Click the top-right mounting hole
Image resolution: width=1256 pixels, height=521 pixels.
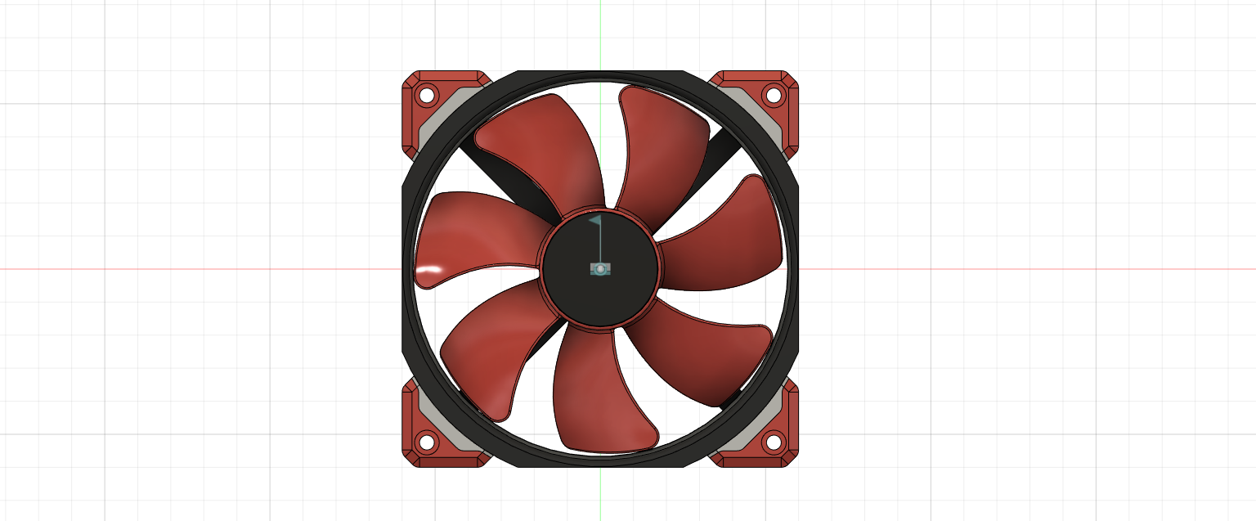click(x=774, y=97)
